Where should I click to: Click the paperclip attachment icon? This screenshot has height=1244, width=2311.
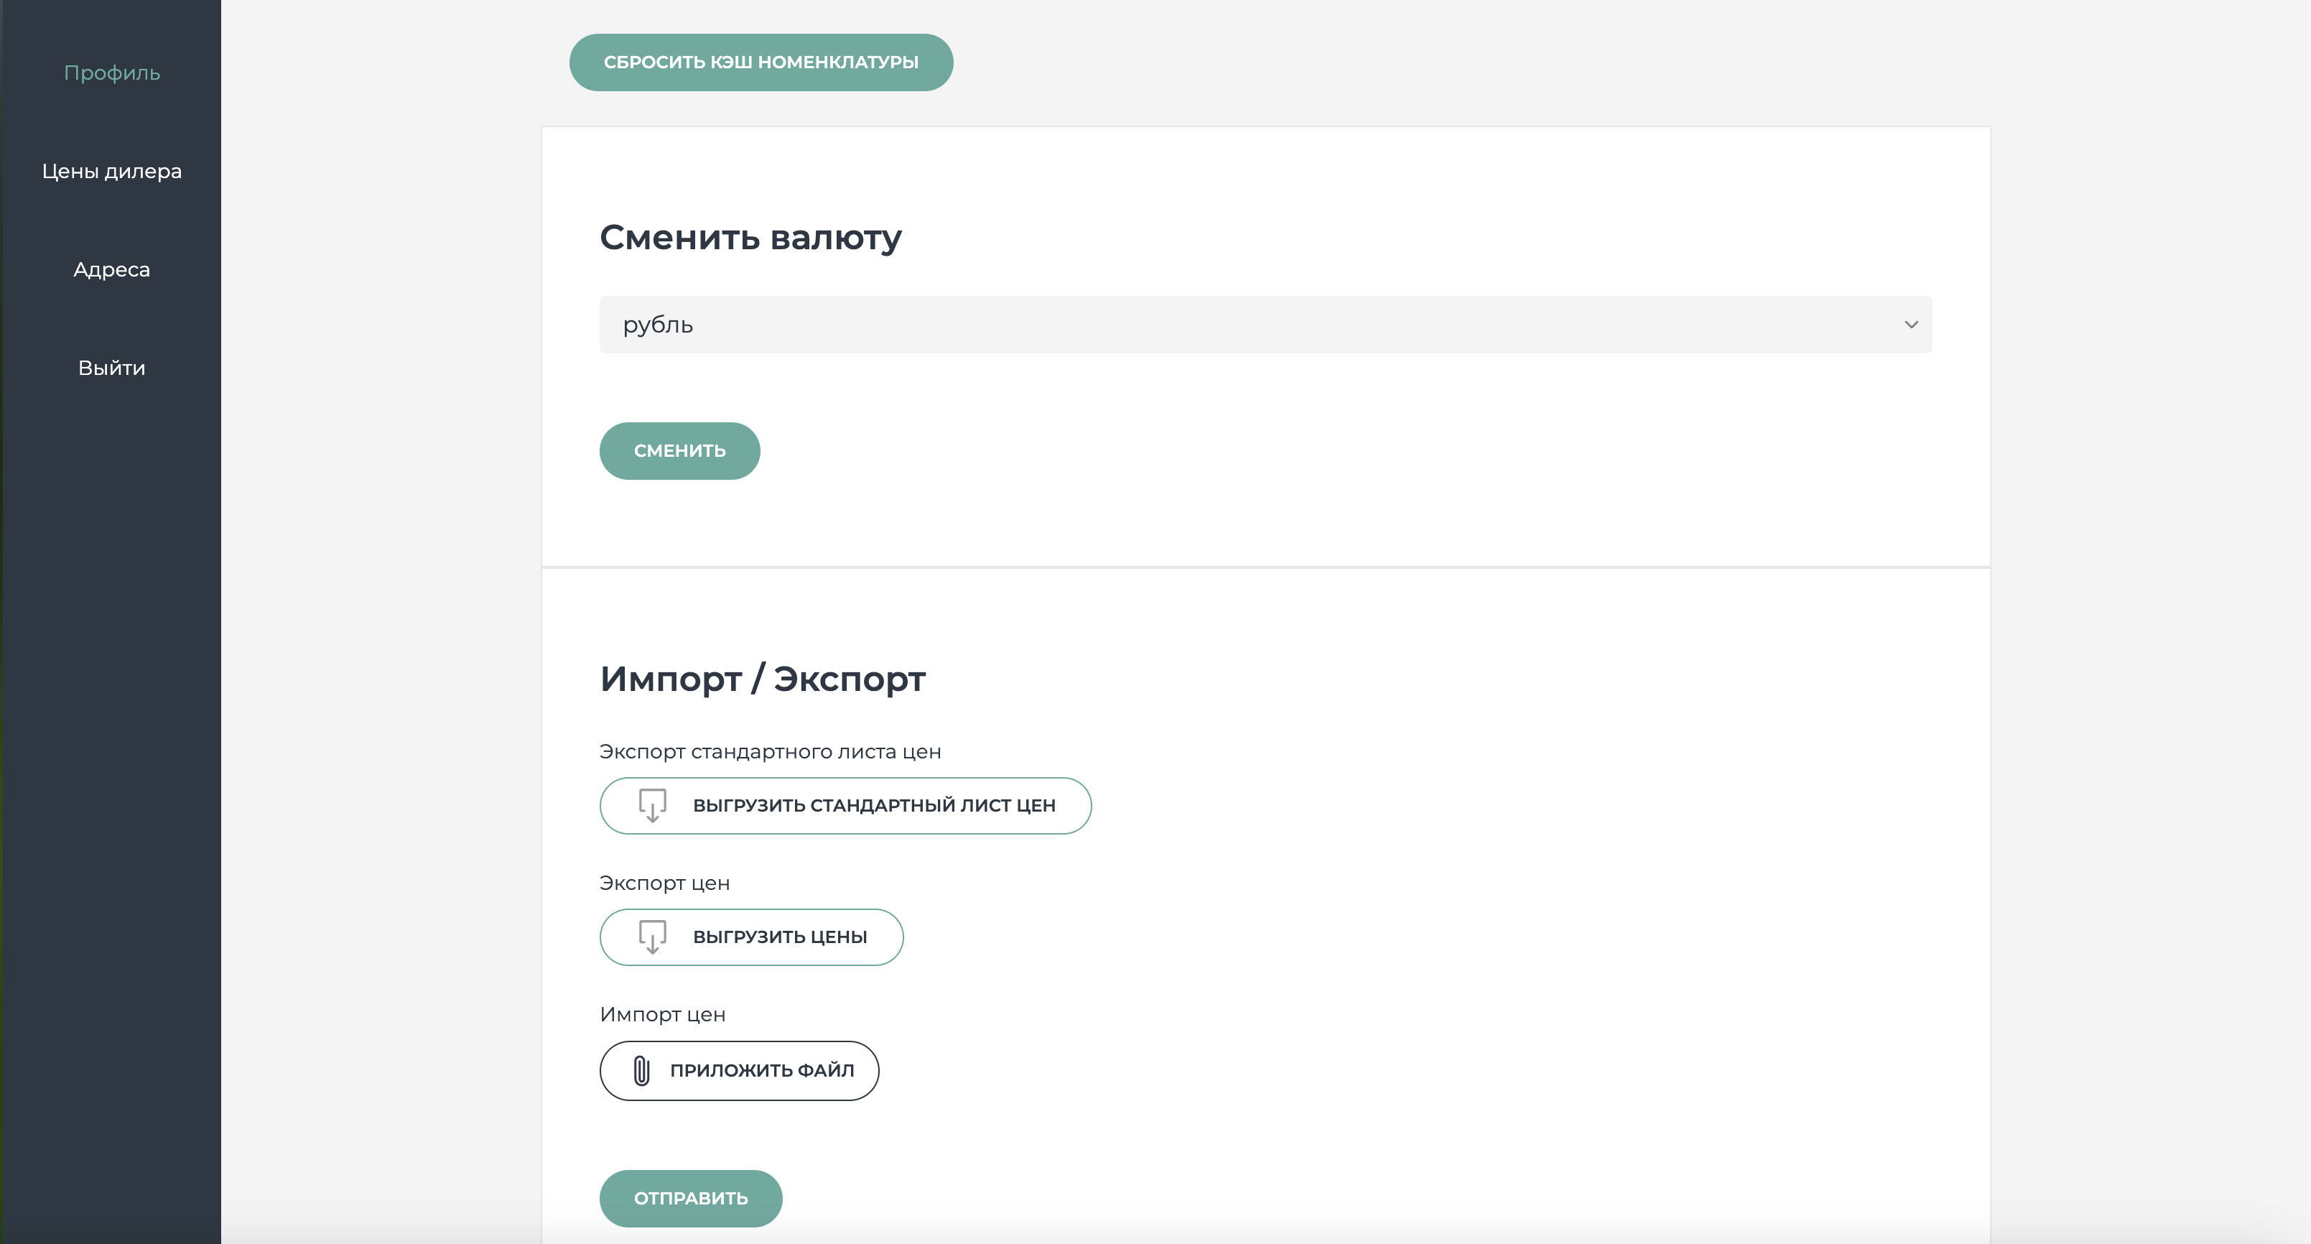641,1070
